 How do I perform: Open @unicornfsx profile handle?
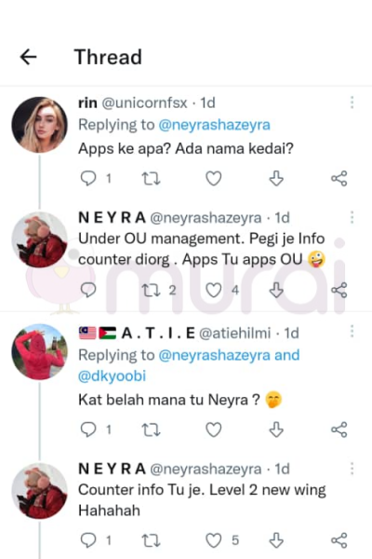click(144, 102)
